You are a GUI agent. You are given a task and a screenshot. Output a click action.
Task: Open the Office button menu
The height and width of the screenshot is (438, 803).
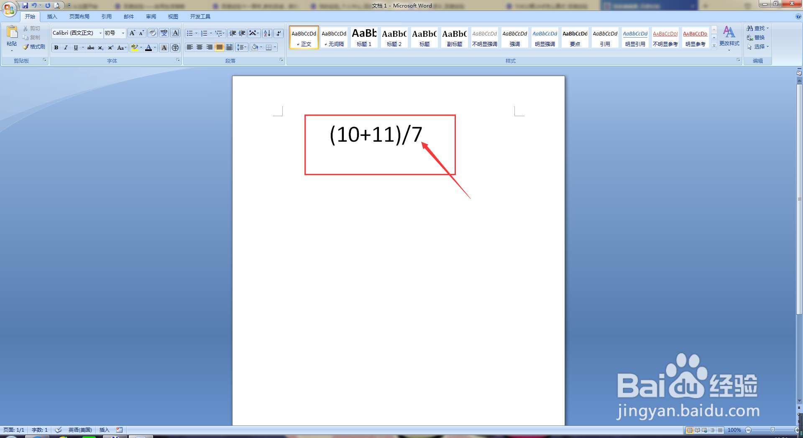(9, 9)
